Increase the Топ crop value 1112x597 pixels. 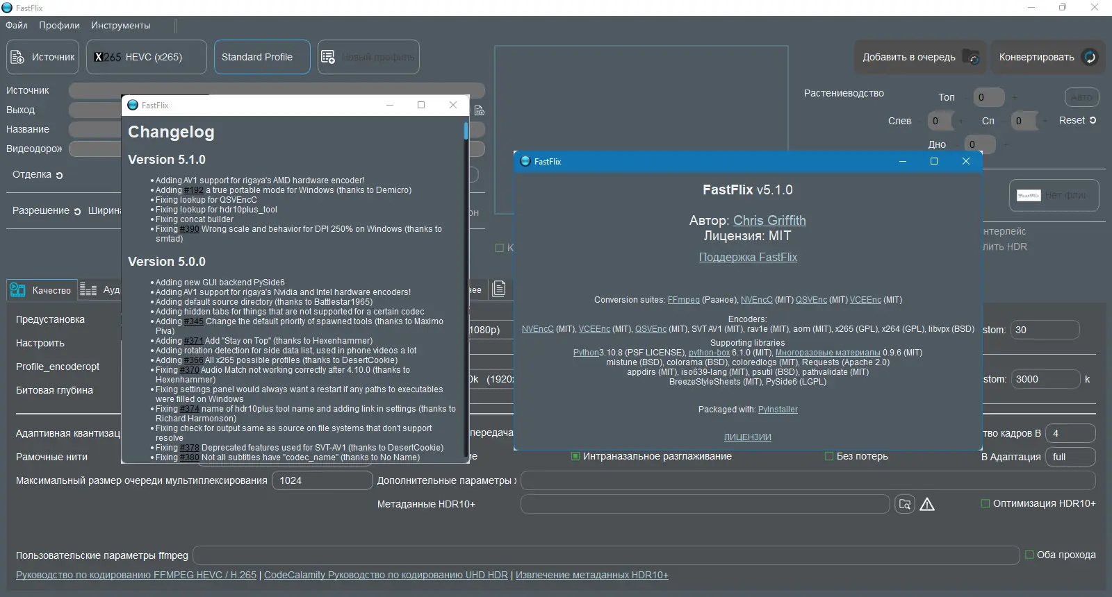point(1015,97)
